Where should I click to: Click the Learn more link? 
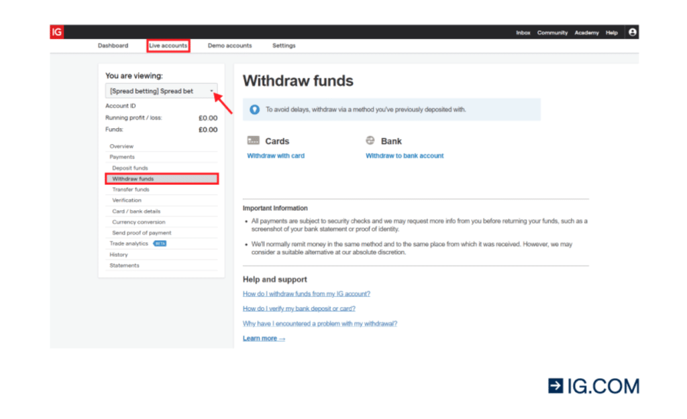click(x=264, y=339)
